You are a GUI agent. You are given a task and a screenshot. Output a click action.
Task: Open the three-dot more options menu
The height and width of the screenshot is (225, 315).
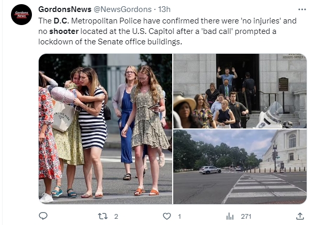click(x=302, y=9)
